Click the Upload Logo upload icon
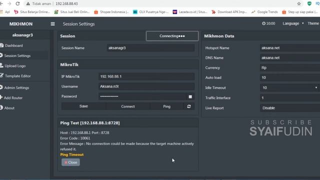Screen dimensions: 320x180 point(1,65)
